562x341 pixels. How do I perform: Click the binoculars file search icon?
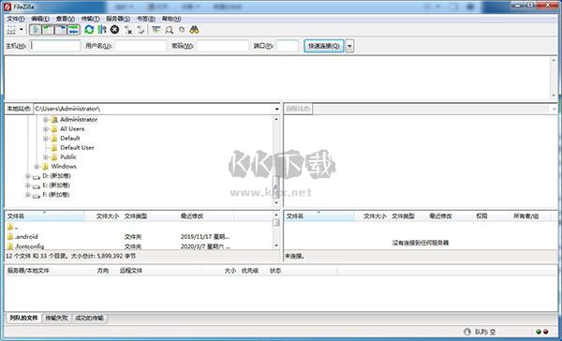point(194,30)
